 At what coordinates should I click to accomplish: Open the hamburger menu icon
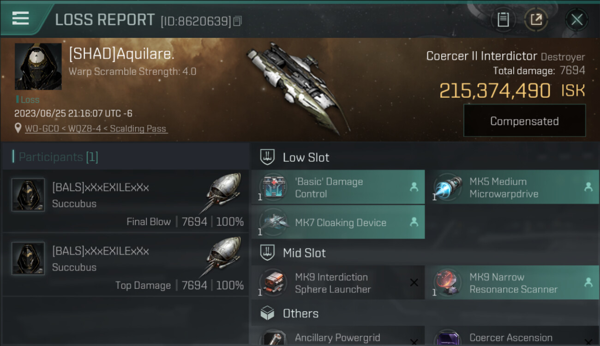20,18
